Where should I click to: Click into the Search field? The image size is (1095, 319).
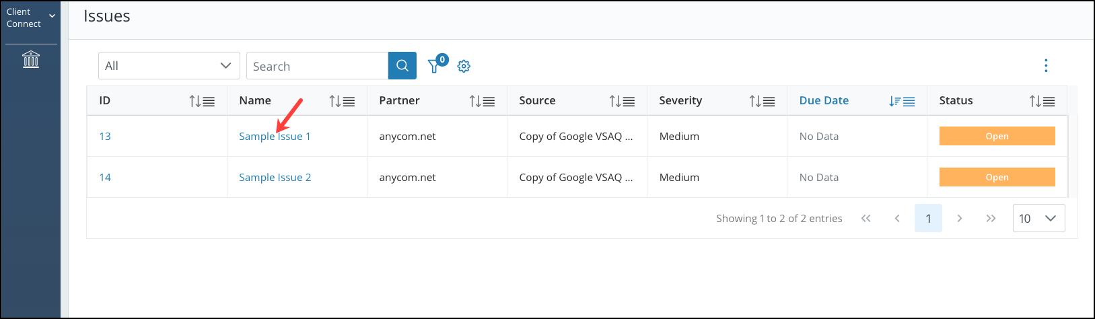pos(317,66)
